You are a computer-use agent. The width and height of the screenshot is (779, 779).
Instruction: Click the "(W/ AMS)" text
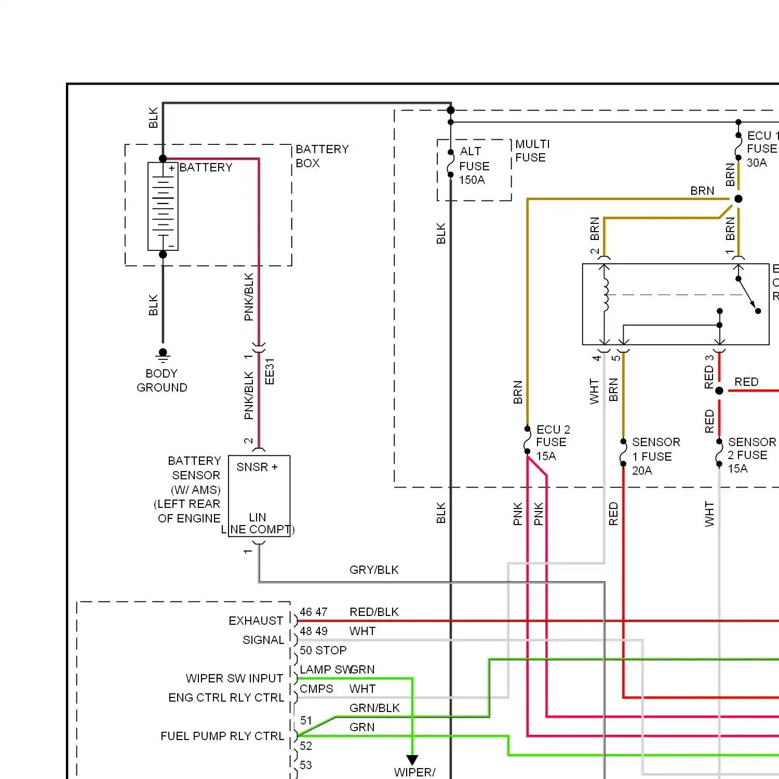pos(196,490)
